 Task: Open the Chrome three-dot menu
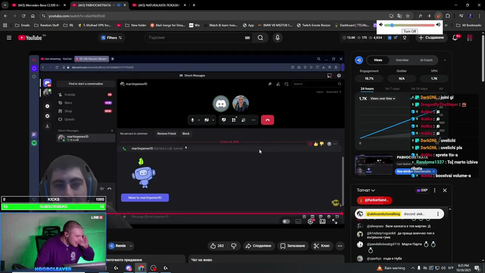click(479, 16)
